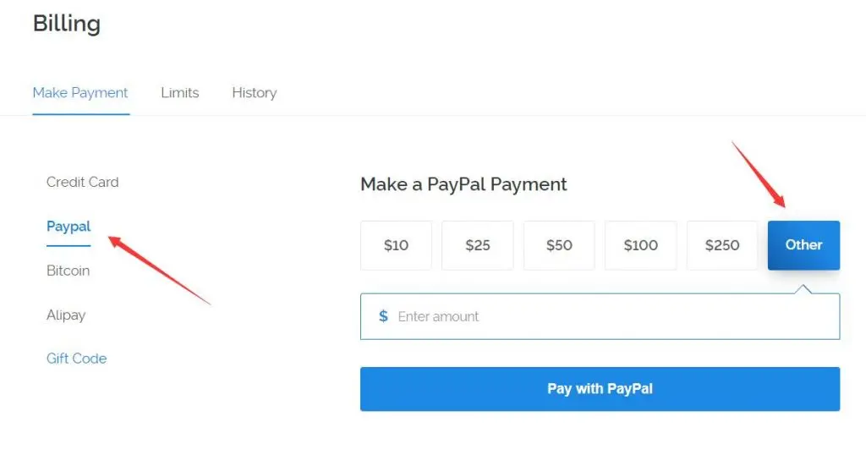The width and height of the screenshot is (866, 460).
Task: Switch to the Limits tab
Action: click(x=180, y=93)
